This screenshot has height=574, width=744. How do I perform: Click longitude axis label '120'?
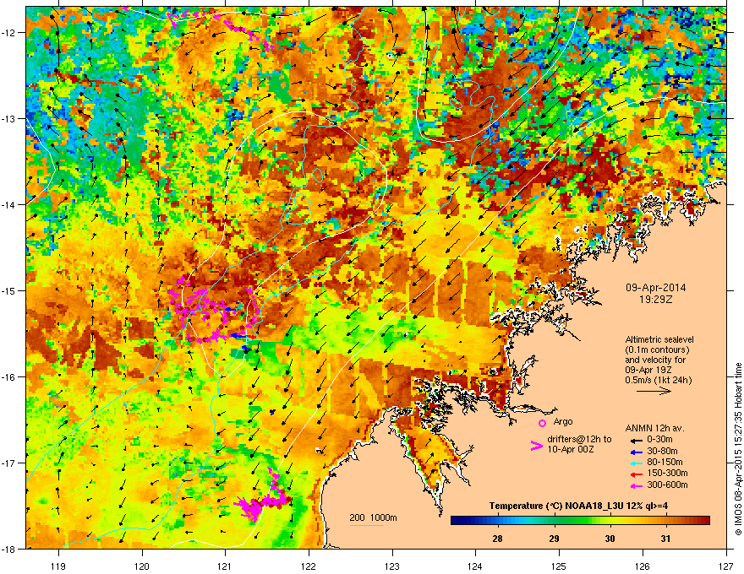point(142,566)
